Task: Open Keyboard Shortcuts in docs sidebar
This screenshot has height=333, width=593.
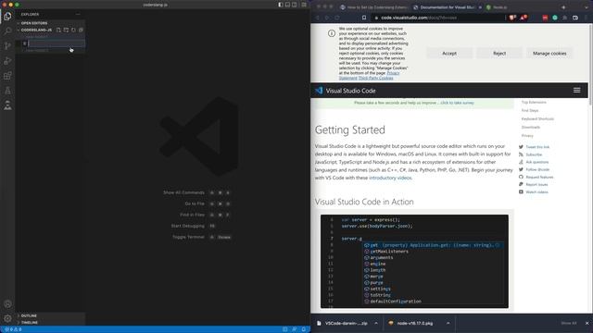Action: point(537,119)
